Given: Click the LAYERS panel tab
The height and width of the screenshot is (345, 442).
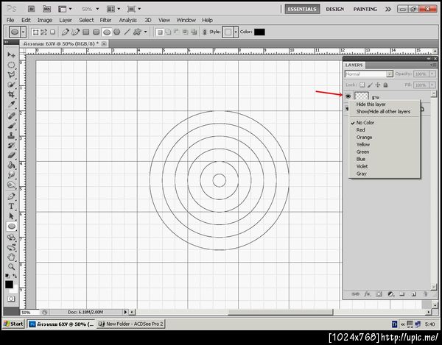Looking at the screenshot, I should pos(354,65).
